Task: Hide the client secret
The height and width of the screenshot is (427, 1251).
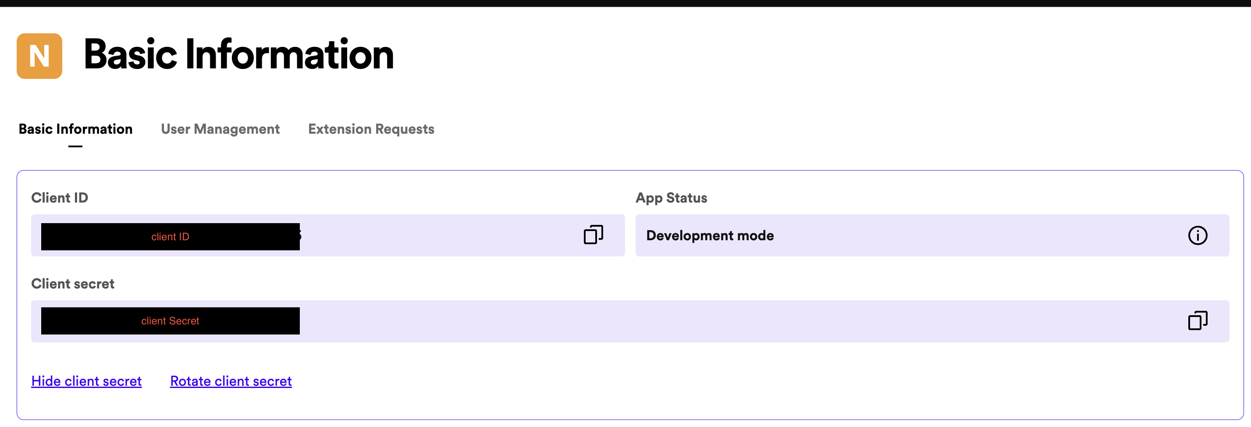Action: pyautogui.click(x=86, y=381)
